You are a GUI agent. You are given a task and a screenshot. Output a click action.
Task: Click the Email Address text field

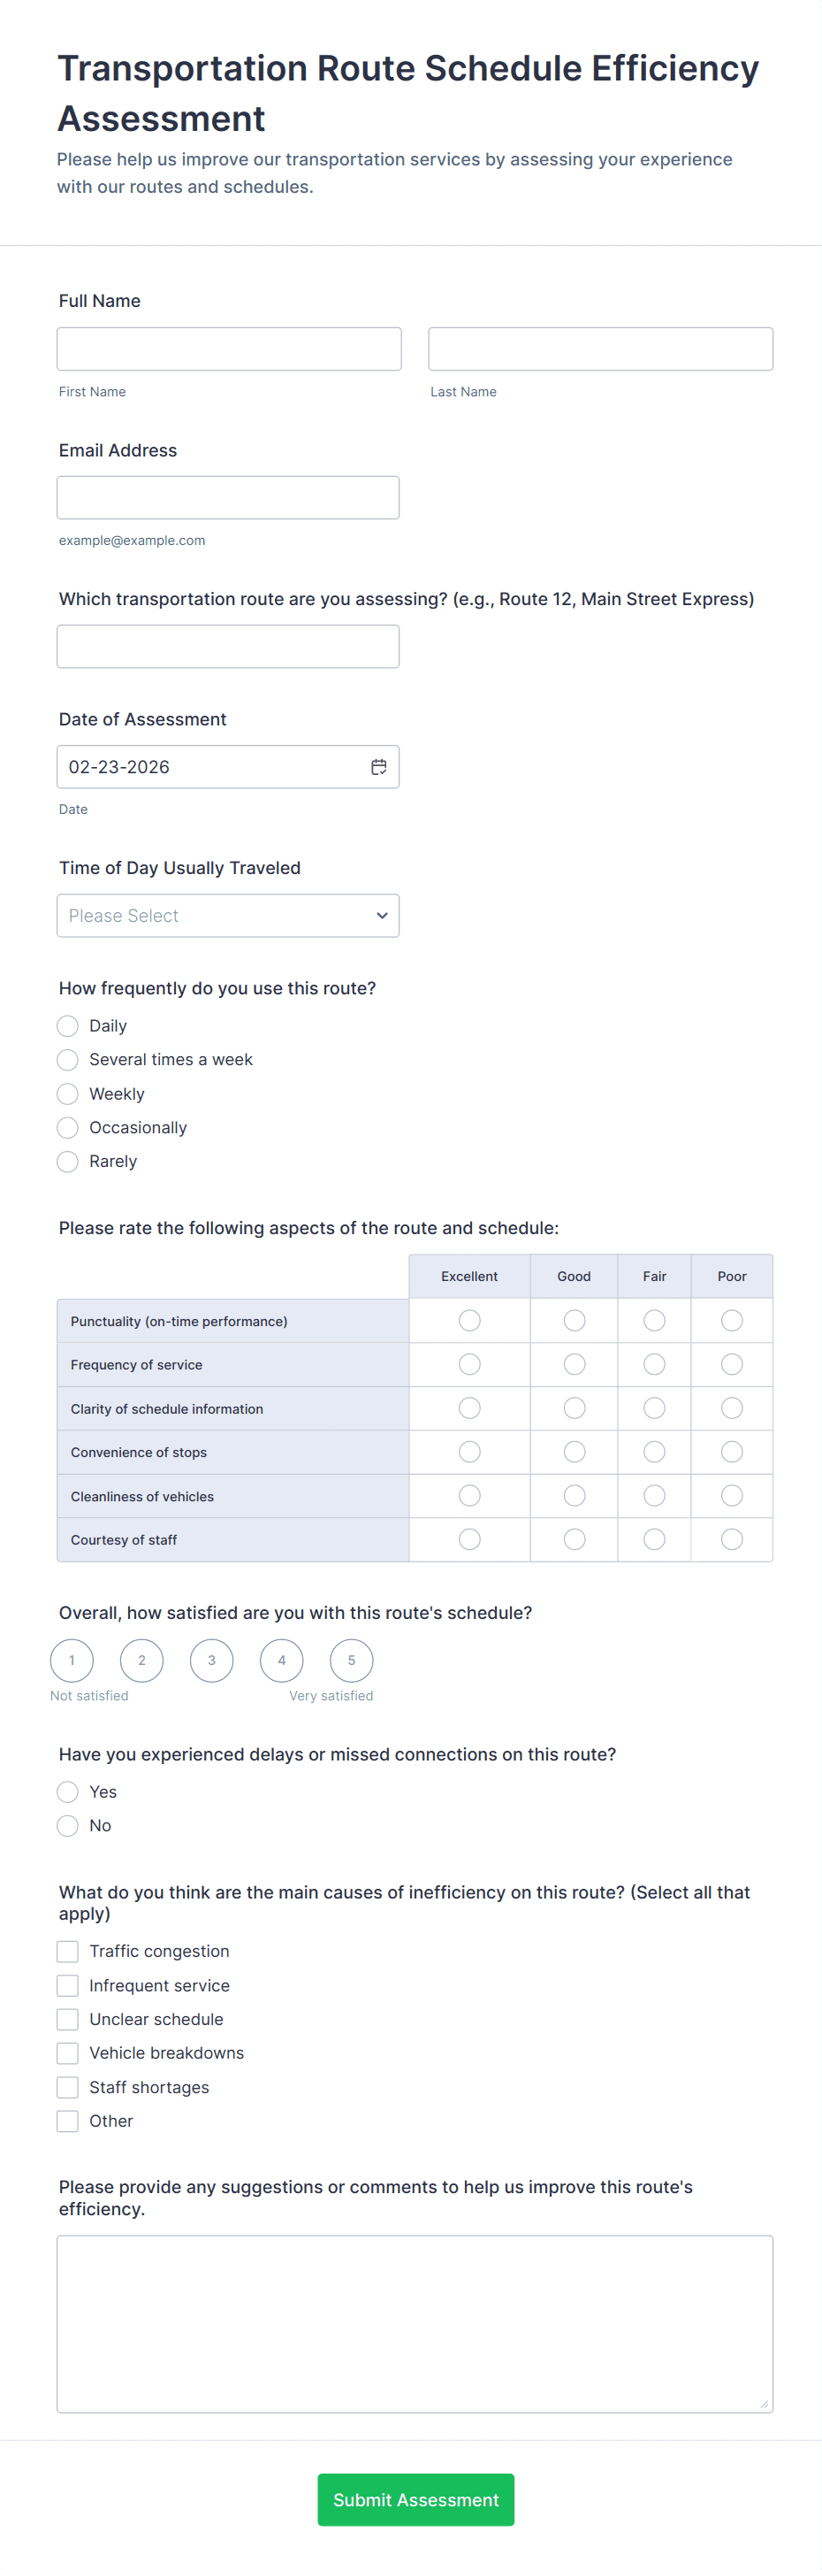coord(228,498)
